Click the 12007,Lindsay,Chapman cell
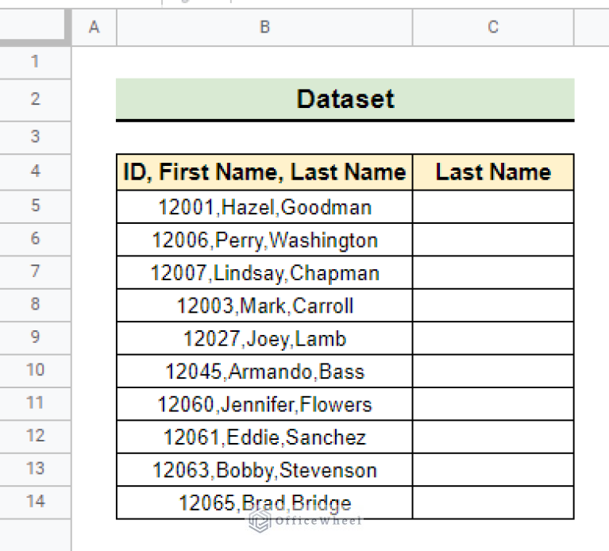This screenshot has width=609, height=551. [264, 273]
